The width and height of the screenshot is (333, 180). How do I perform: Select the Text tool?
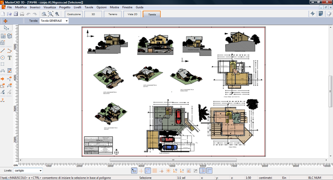pos(10,58)
